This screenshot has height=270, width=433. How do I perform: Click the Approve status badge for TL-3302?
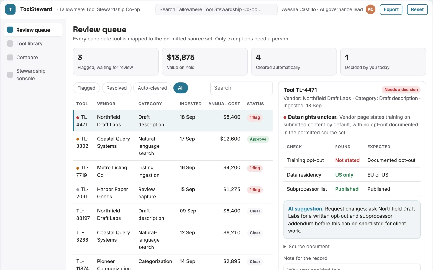tap(258, 139)
